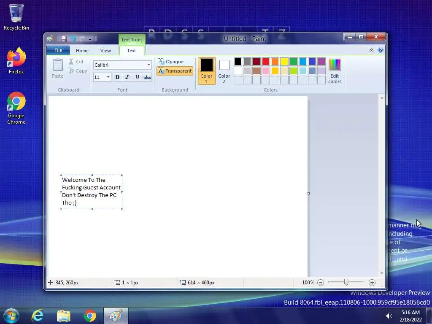Switch to the View tab
The height and width of the screenshot is (324, 432).
[x=105, y=51]
